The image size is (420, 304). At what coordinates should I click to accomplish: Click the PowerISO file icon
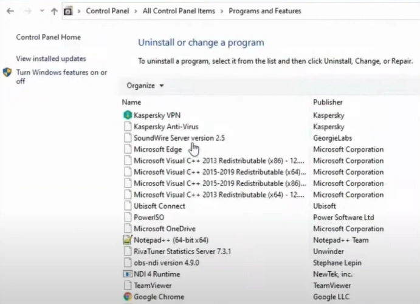(128, 217)
